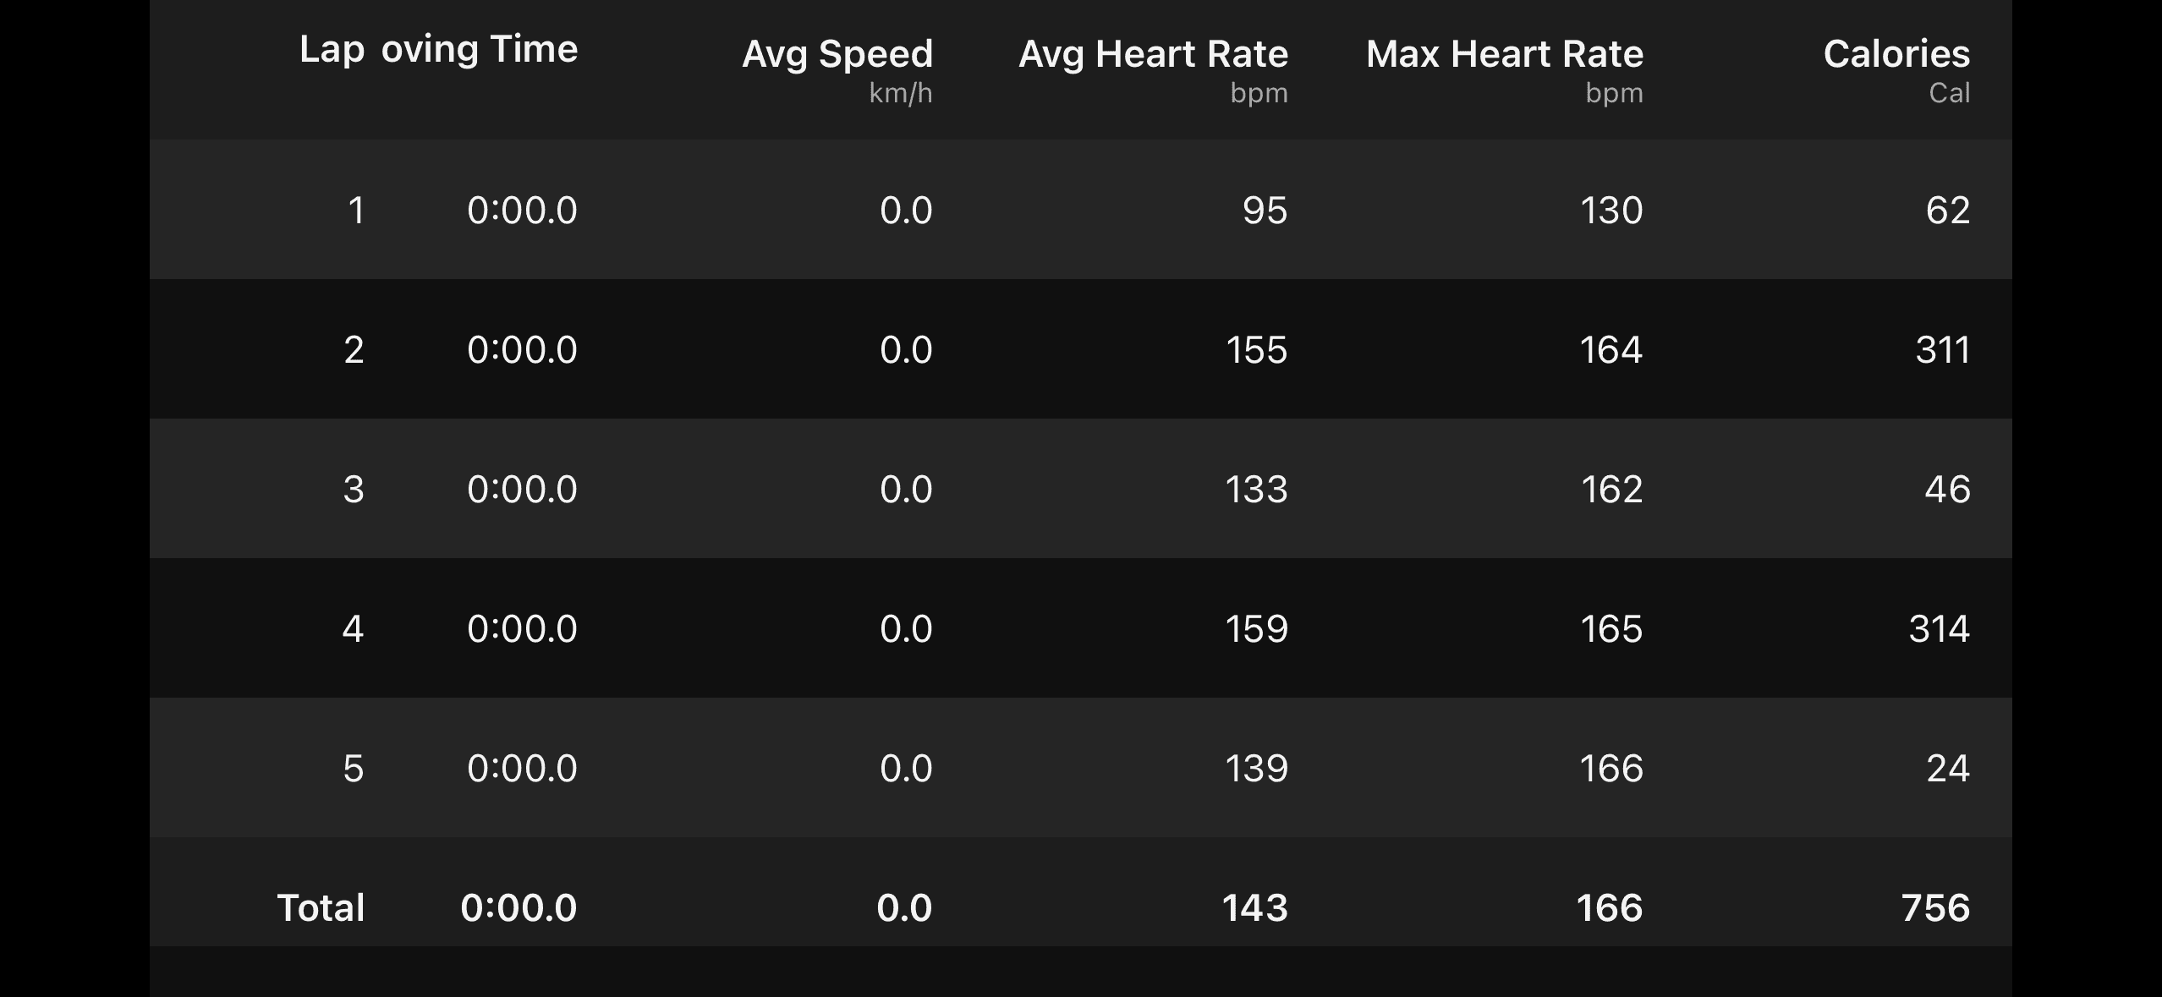Select the Avg Speed column header
Image resolution: width=2162 pixels, height=997 pixels.
(837, 55)
